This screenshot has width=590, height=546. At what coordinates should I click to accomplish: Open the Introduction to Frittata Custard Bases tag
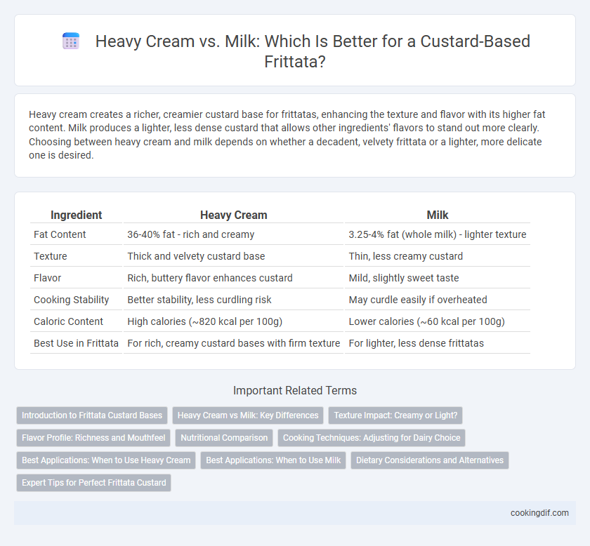coord(92,415)
